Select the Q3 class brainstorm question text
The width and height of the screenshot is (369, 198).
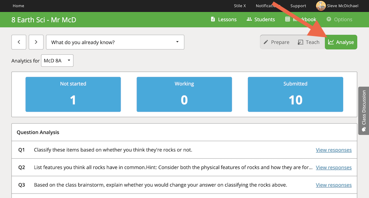tap(161, 185)
